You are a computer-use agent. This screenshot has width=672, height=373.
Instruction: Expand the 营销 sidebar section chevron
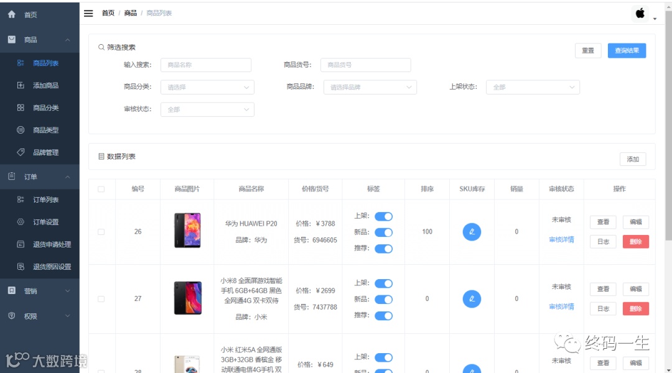point(68,291)
